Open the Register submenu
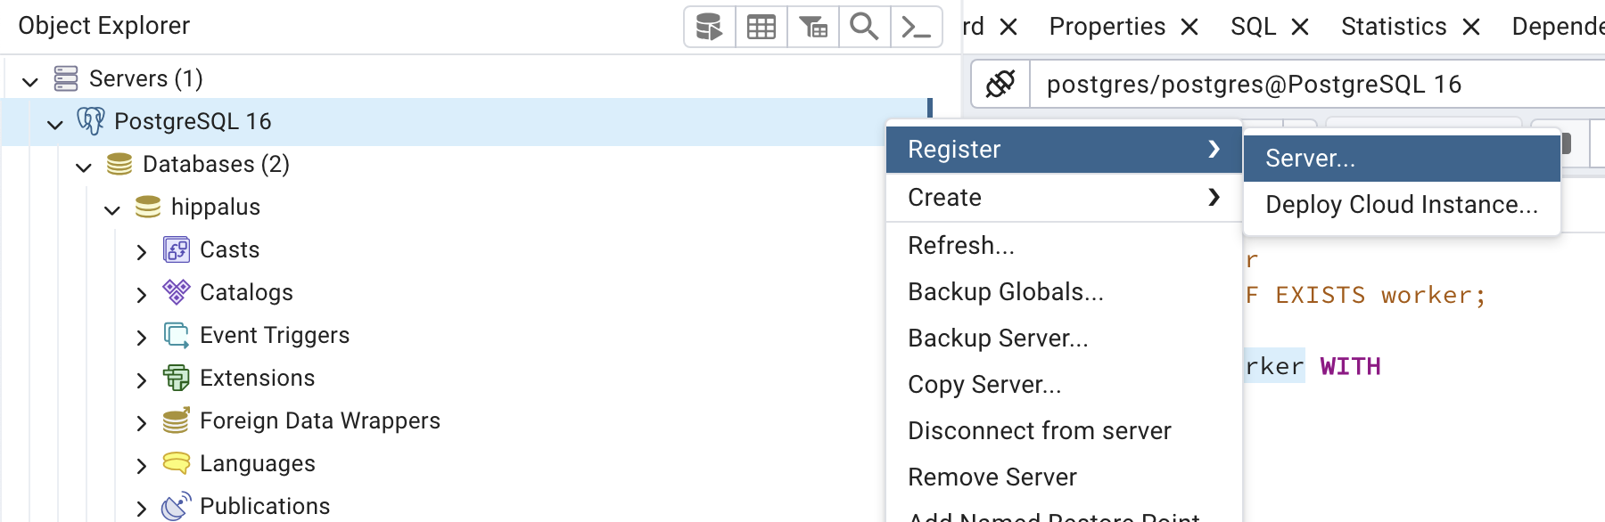Screen dimensions: 1605x522 tap(1064, 150)
